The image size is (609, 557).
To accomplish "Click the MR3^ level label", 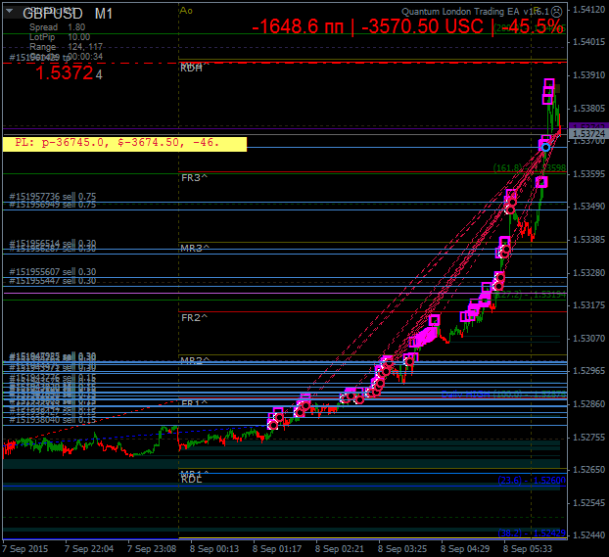I will coord(195,248).
